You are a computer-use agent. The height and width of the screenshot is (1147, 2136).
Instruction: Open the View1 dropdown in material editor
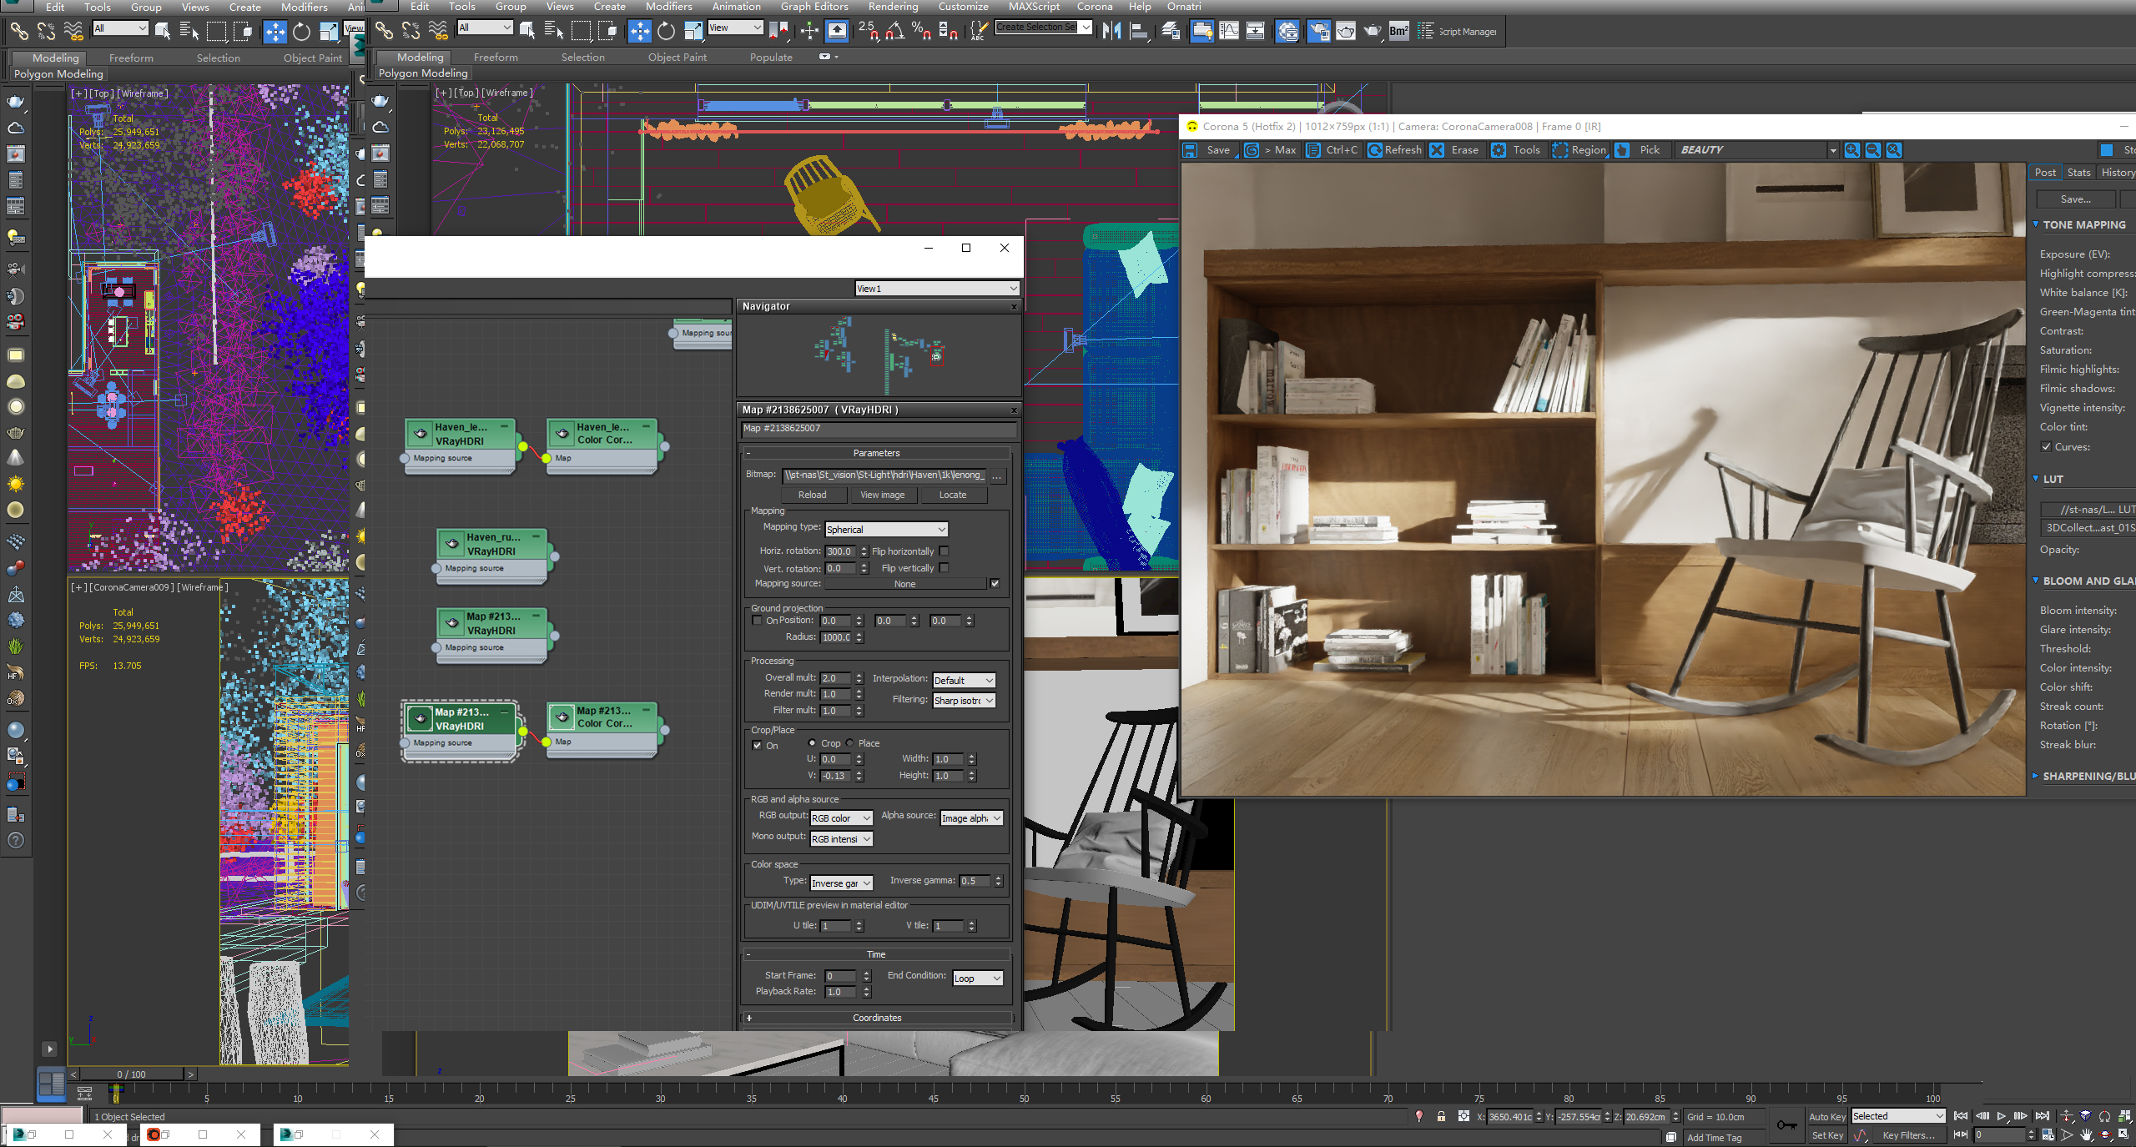pyautogui.click(x=937, y=289)
